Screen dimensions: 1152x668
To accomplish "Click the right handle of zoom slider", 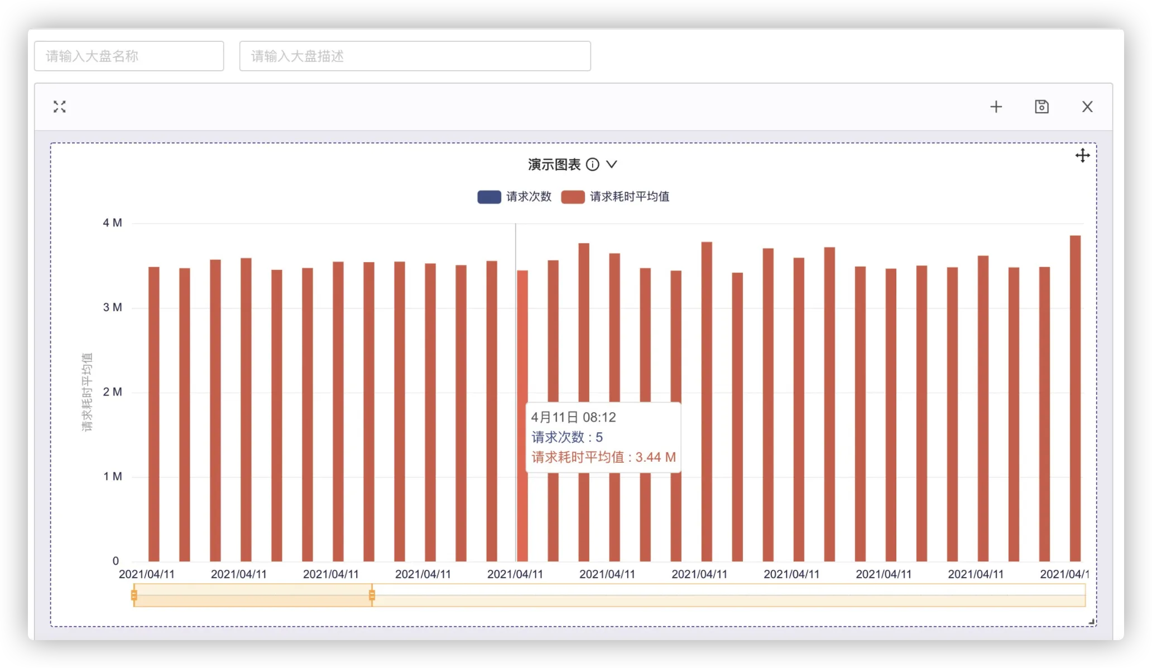I will (372, 595).
